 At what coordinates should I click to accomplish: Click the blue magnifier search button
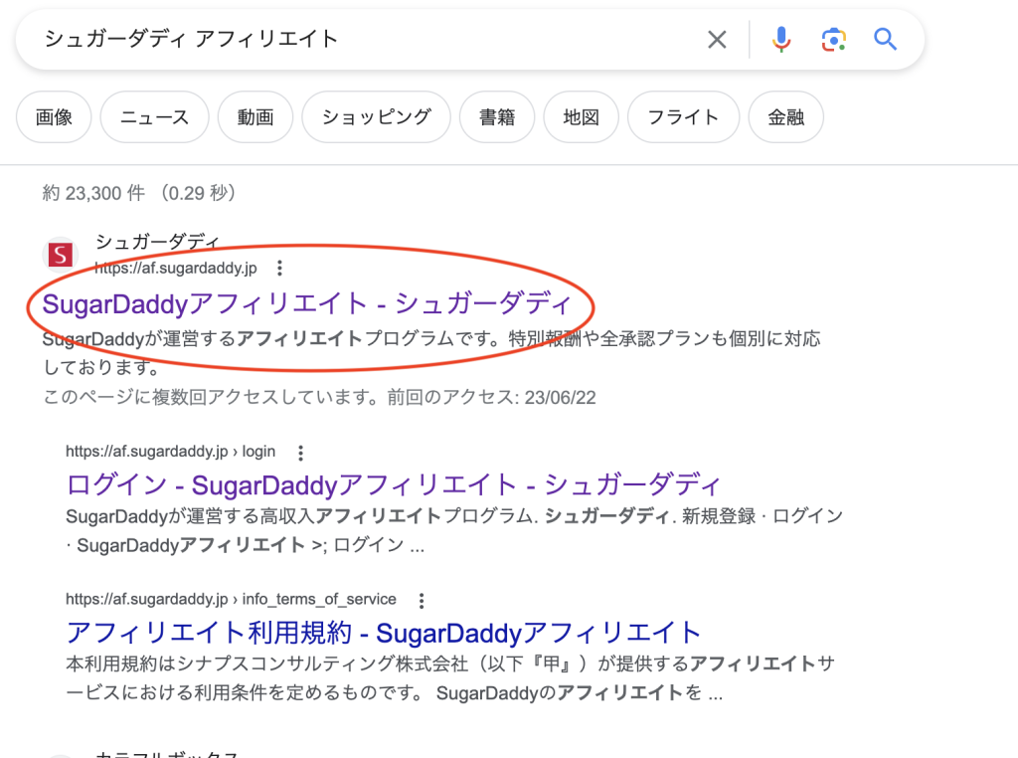(885, 40)
